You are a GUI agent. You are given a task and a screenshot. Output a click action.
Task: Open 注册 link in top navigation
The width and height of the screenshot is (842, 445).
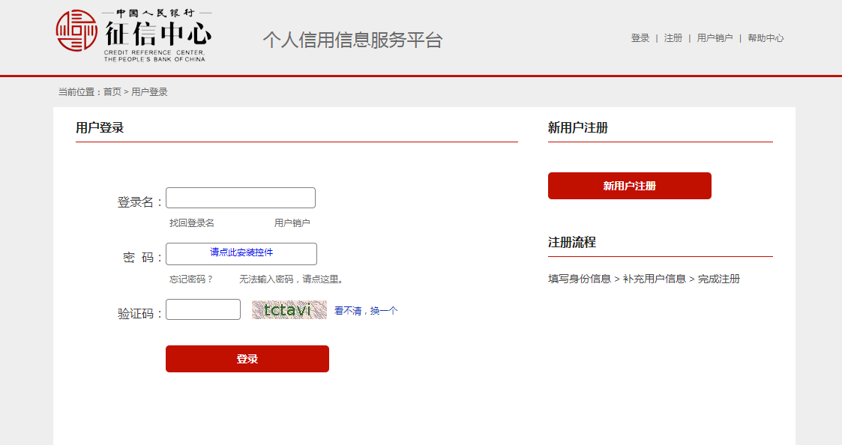coord(673,38)
